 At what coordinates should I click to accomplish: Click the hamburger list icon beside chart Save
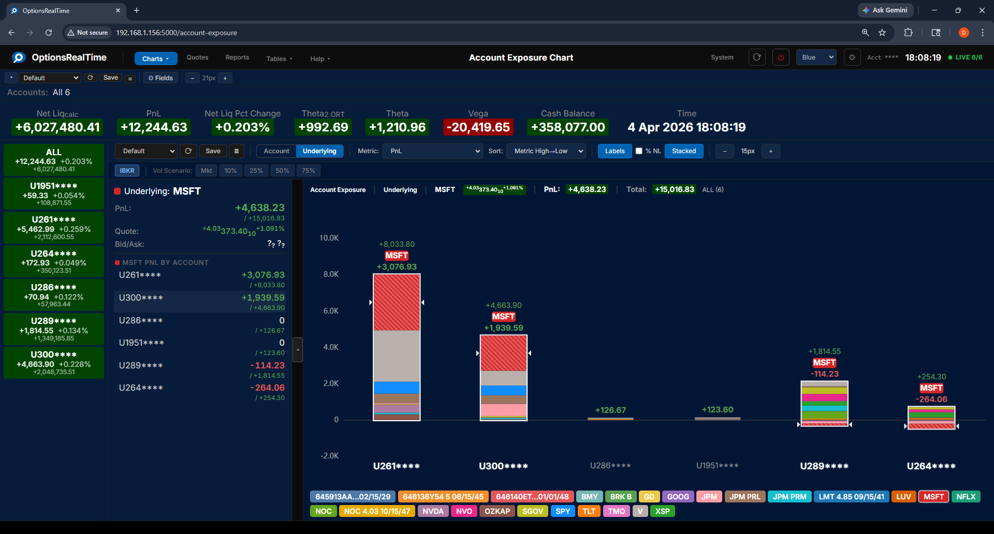237,151
